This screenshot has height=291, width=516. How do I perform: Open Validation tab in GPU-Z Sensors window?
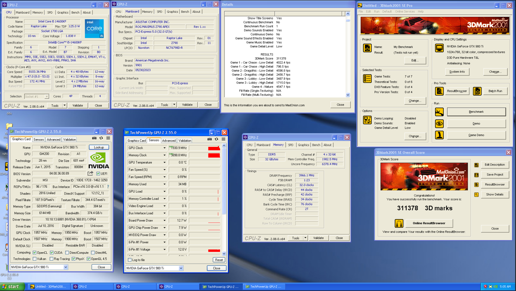[185, 141]
